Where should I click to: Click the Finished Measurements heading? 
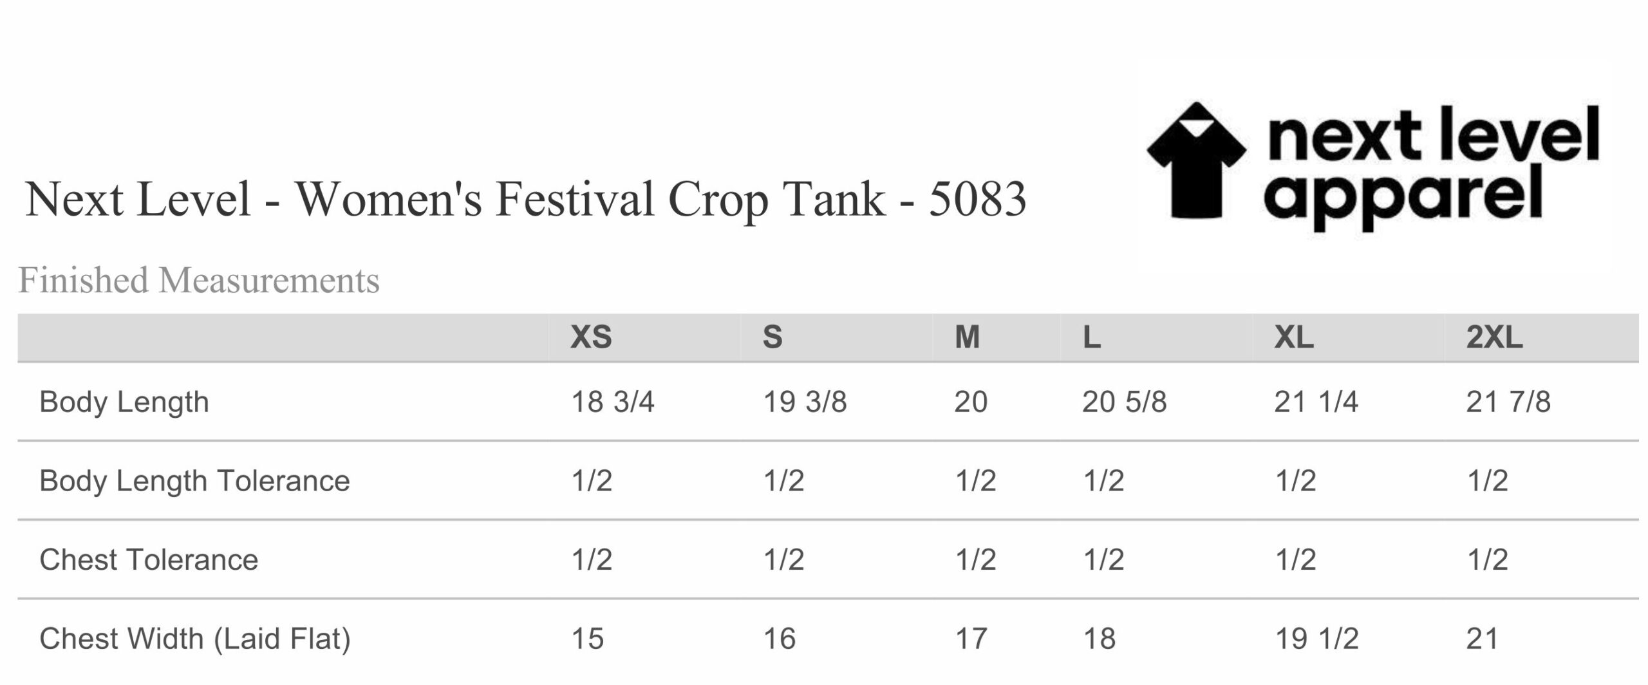(x=199, y=281)
